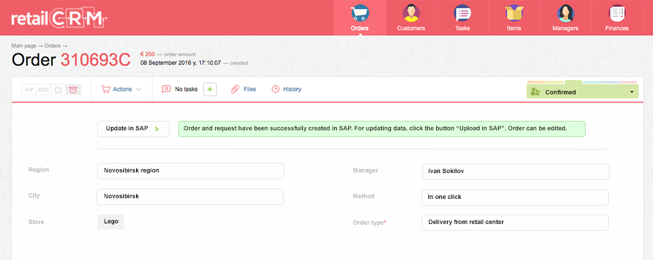
Task: Toggle the VIP customer mark
Action: pyautogui.click(x=29, y=90)
